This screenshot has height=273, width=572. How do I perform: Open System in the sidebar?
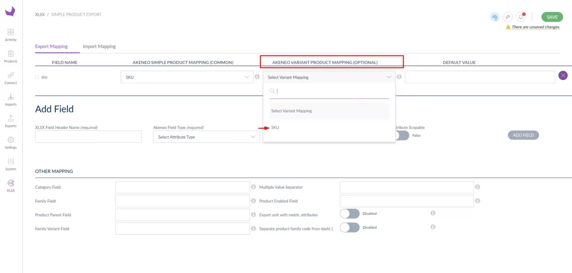point(10,164)
